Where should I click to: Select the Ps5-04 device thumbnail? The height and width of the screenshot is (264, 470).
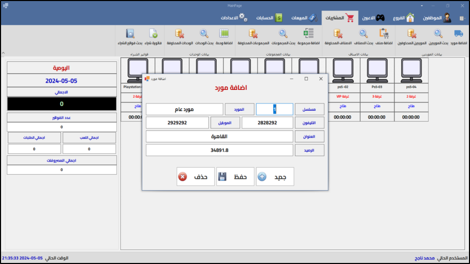pos(411,70)
